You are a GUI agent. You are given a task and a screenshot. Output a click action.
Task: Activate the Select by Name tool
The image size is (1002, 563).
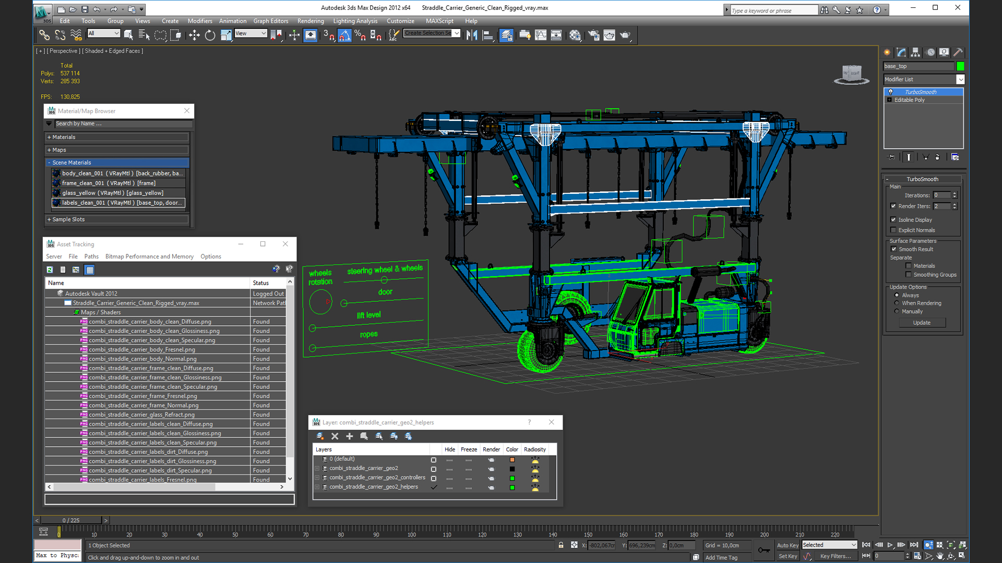[144, 35]
